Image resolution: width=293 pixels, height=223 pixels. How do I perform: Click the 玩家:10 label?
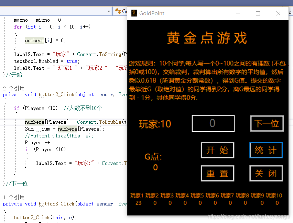155,124
